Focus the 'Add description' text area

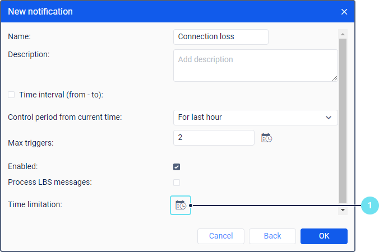point(255,65)
